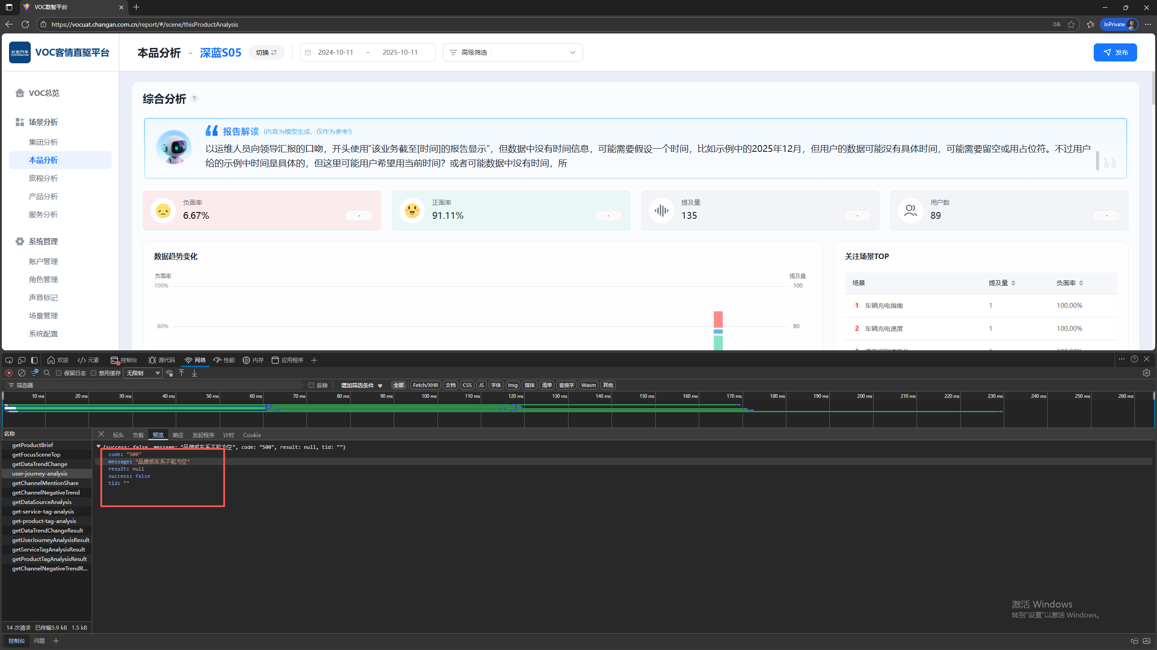Open network search magnifier icon

pos(47,373)
